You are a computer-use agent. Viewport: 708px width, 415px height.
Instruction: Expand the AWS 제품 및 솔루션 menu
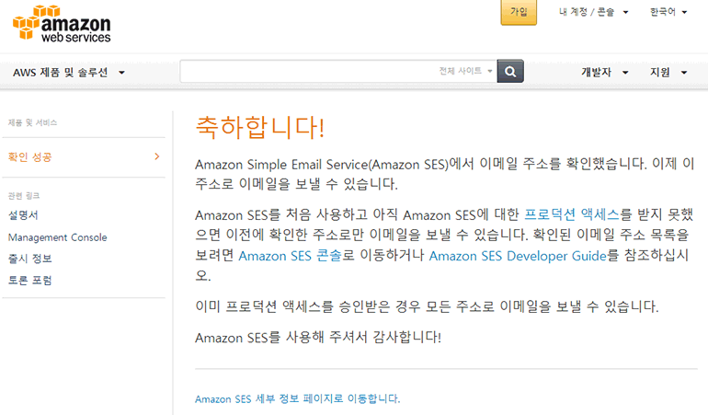pyautogui.click(x=69, y=72)
